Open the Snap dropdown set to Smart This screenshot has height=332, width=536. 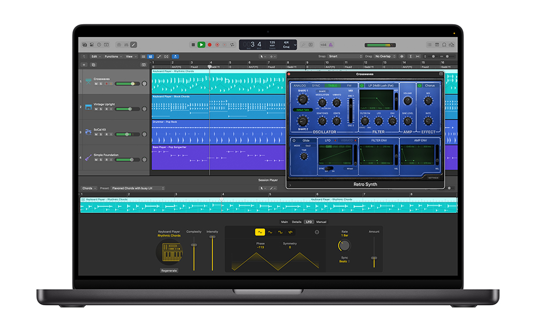pyautogui.click(x=345, y=56)
